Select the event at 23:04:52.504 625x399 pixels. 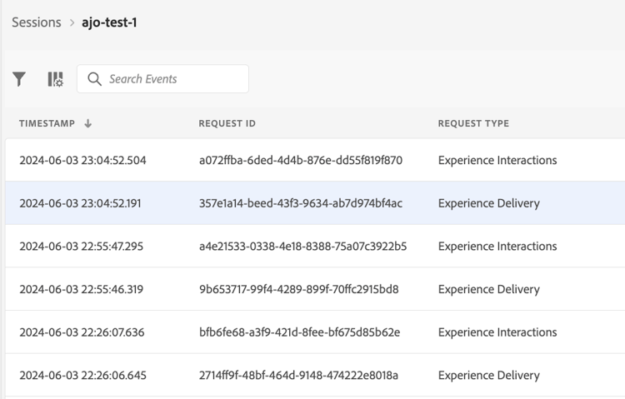coord(315,160)
